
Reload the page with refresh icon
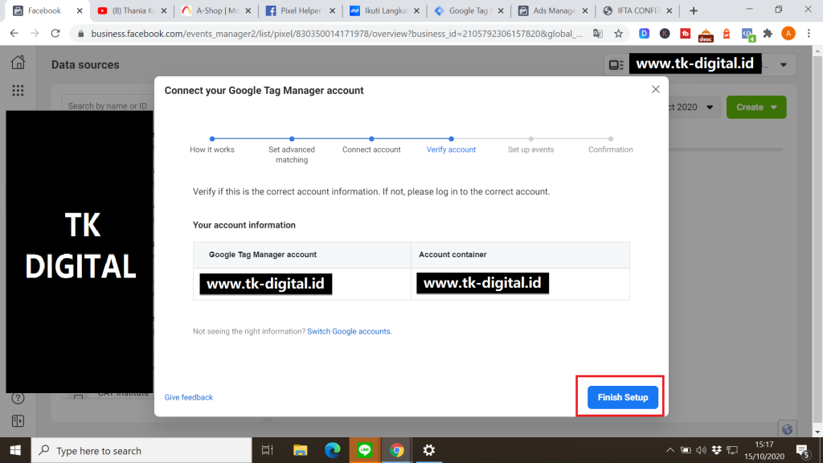pos(55,34)
